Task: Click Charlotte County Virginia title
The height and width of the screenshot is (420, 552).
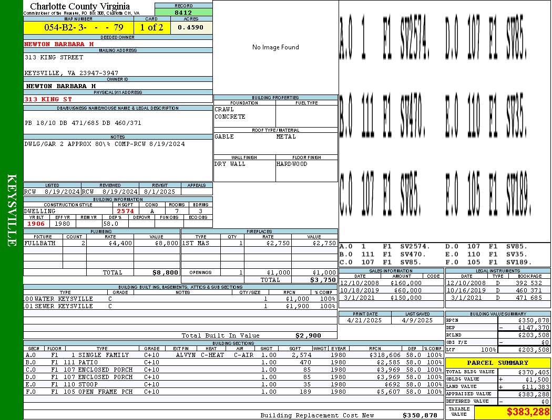Action: pyautogui.click(x=80, y=6)
